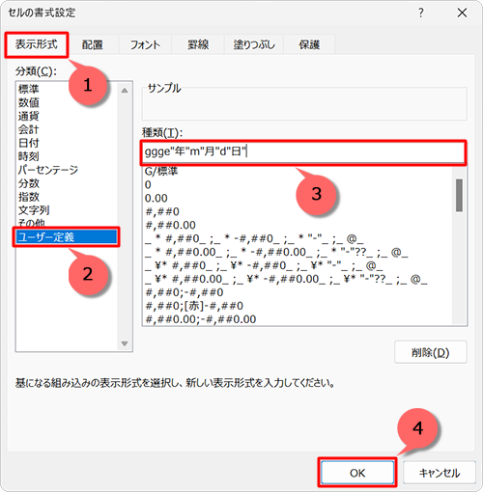The height and width of the screenshot is (492, 483).
Task: Open the 塗りつぶし tab
Action: coord(254,44)
